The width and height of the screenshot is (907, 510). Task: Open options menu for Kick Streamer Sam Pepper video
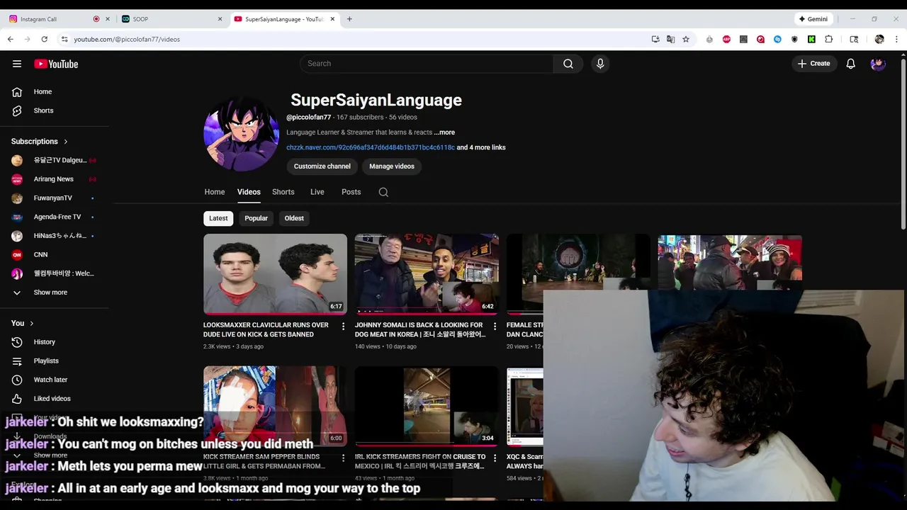[343, 458]
